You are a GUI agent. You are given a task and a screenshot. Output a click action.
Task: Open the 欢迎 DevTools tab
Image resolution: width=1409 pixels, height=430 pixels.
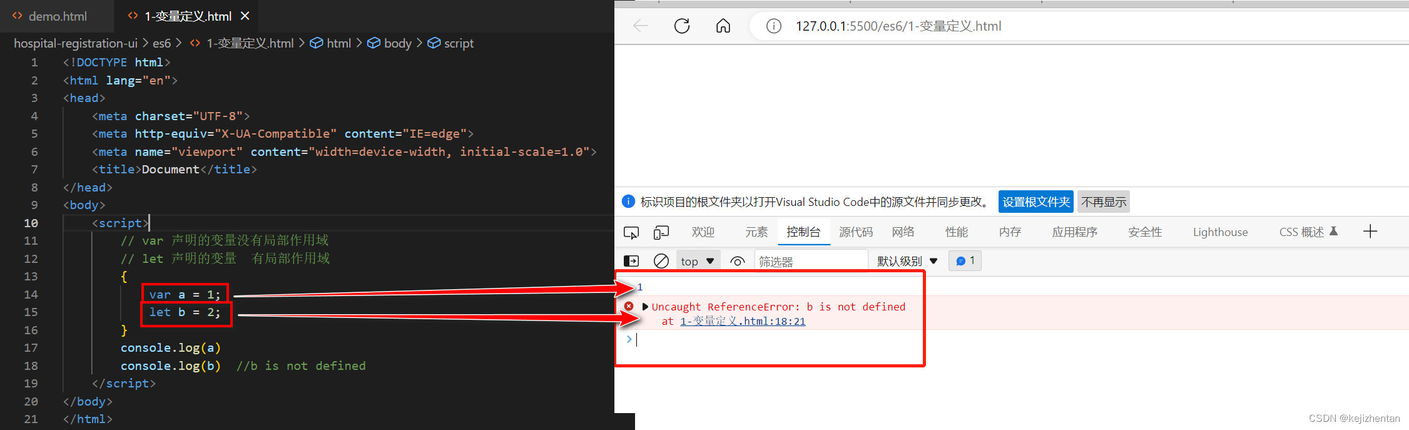(703, 232)
